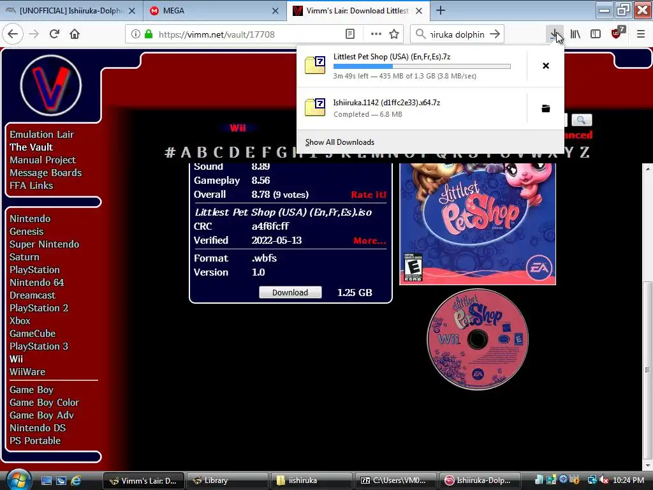Screen dimensions: 653x490
Task: Click the download progress bar
Action: pyautogui.click(x=422, y=66)
